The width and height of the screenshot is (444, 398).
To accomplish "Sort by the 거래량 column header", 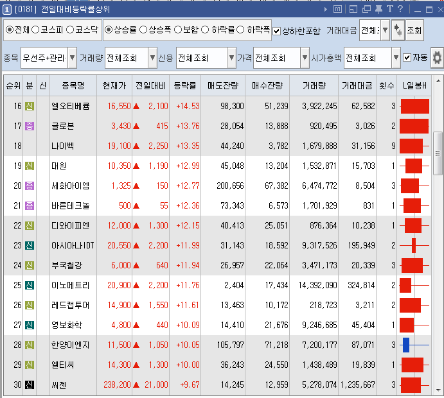I will 314,85.
